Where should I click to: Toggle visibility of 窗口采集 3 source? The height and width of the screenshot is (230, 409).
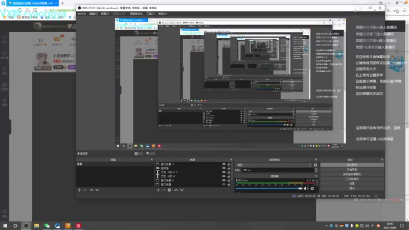(x=224, y=164)
